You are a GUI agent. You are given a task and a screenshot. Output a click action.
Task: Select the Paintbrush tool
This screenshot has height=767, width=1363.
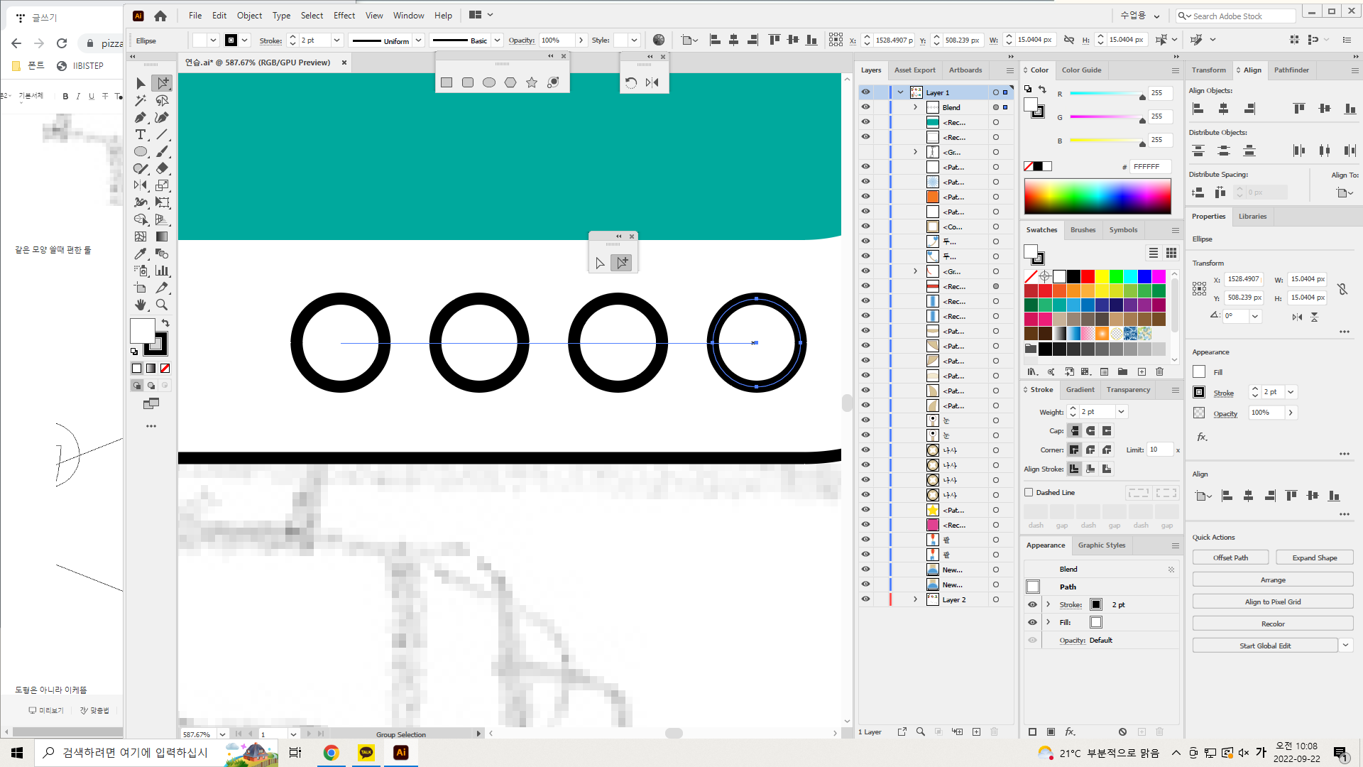coord(162,151)
